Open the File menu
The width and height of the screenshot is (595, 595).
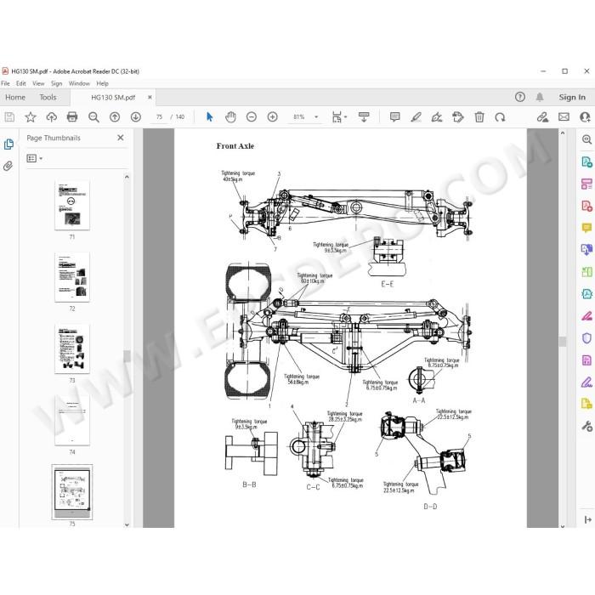click(5, 83)
